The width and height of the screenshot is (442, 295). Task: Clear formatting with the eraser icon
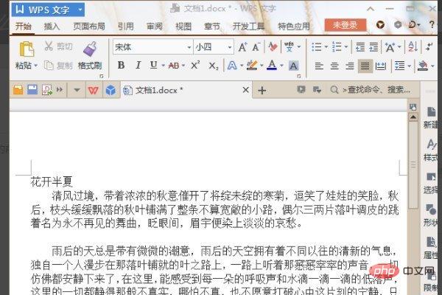(273, 47)
